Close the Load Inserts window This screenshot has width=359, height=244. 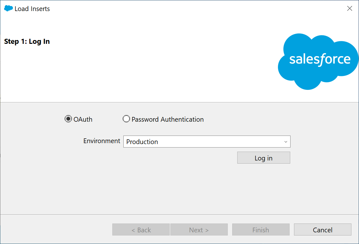pos(350,9)
